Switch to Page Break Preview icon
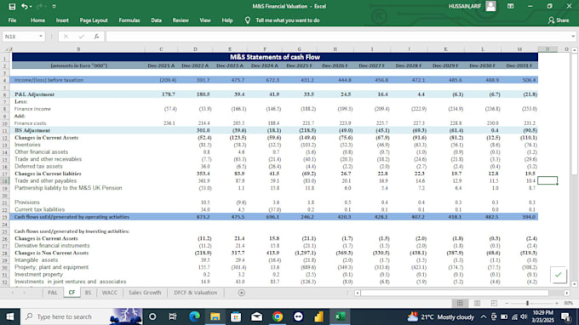 click(x=494, y=303)
